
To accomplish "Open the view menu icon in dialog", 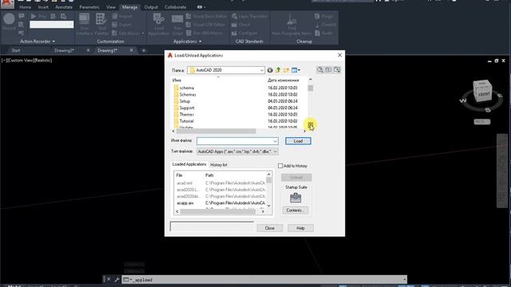I will coord(295,70).
